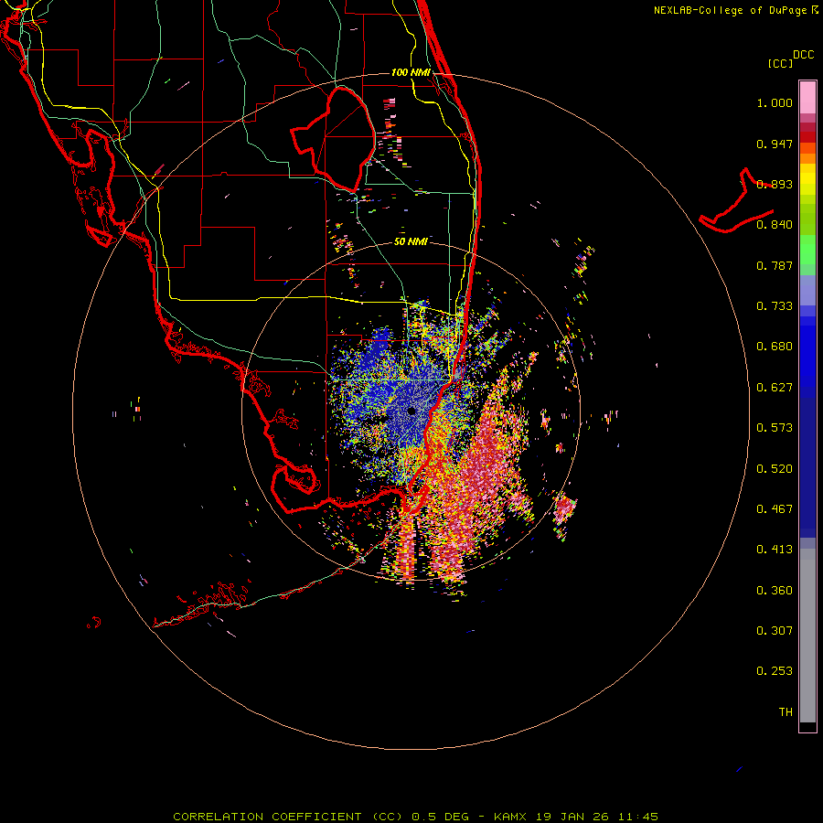Click the 0.520 value on the color scale
Image resolution: width=823 pixels, height=823 pixels.
[x=775, y=469]
